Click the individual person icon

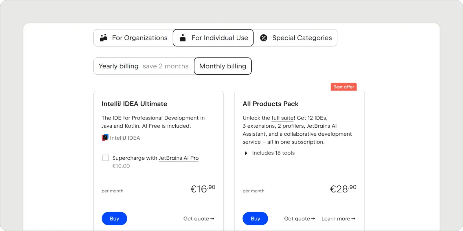(x=183, y=38)
